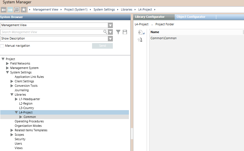244x151 pixels.
Task: Click the save search floppy icon
Action: click(125, 32)
